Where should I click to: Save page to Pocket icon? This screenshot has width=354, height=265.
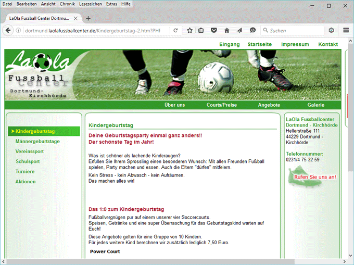[x=214, y=30]
